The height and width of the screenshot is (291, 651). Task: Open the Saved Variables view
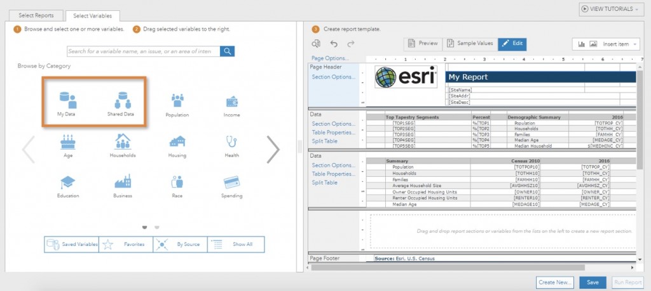tap(71, 244)
